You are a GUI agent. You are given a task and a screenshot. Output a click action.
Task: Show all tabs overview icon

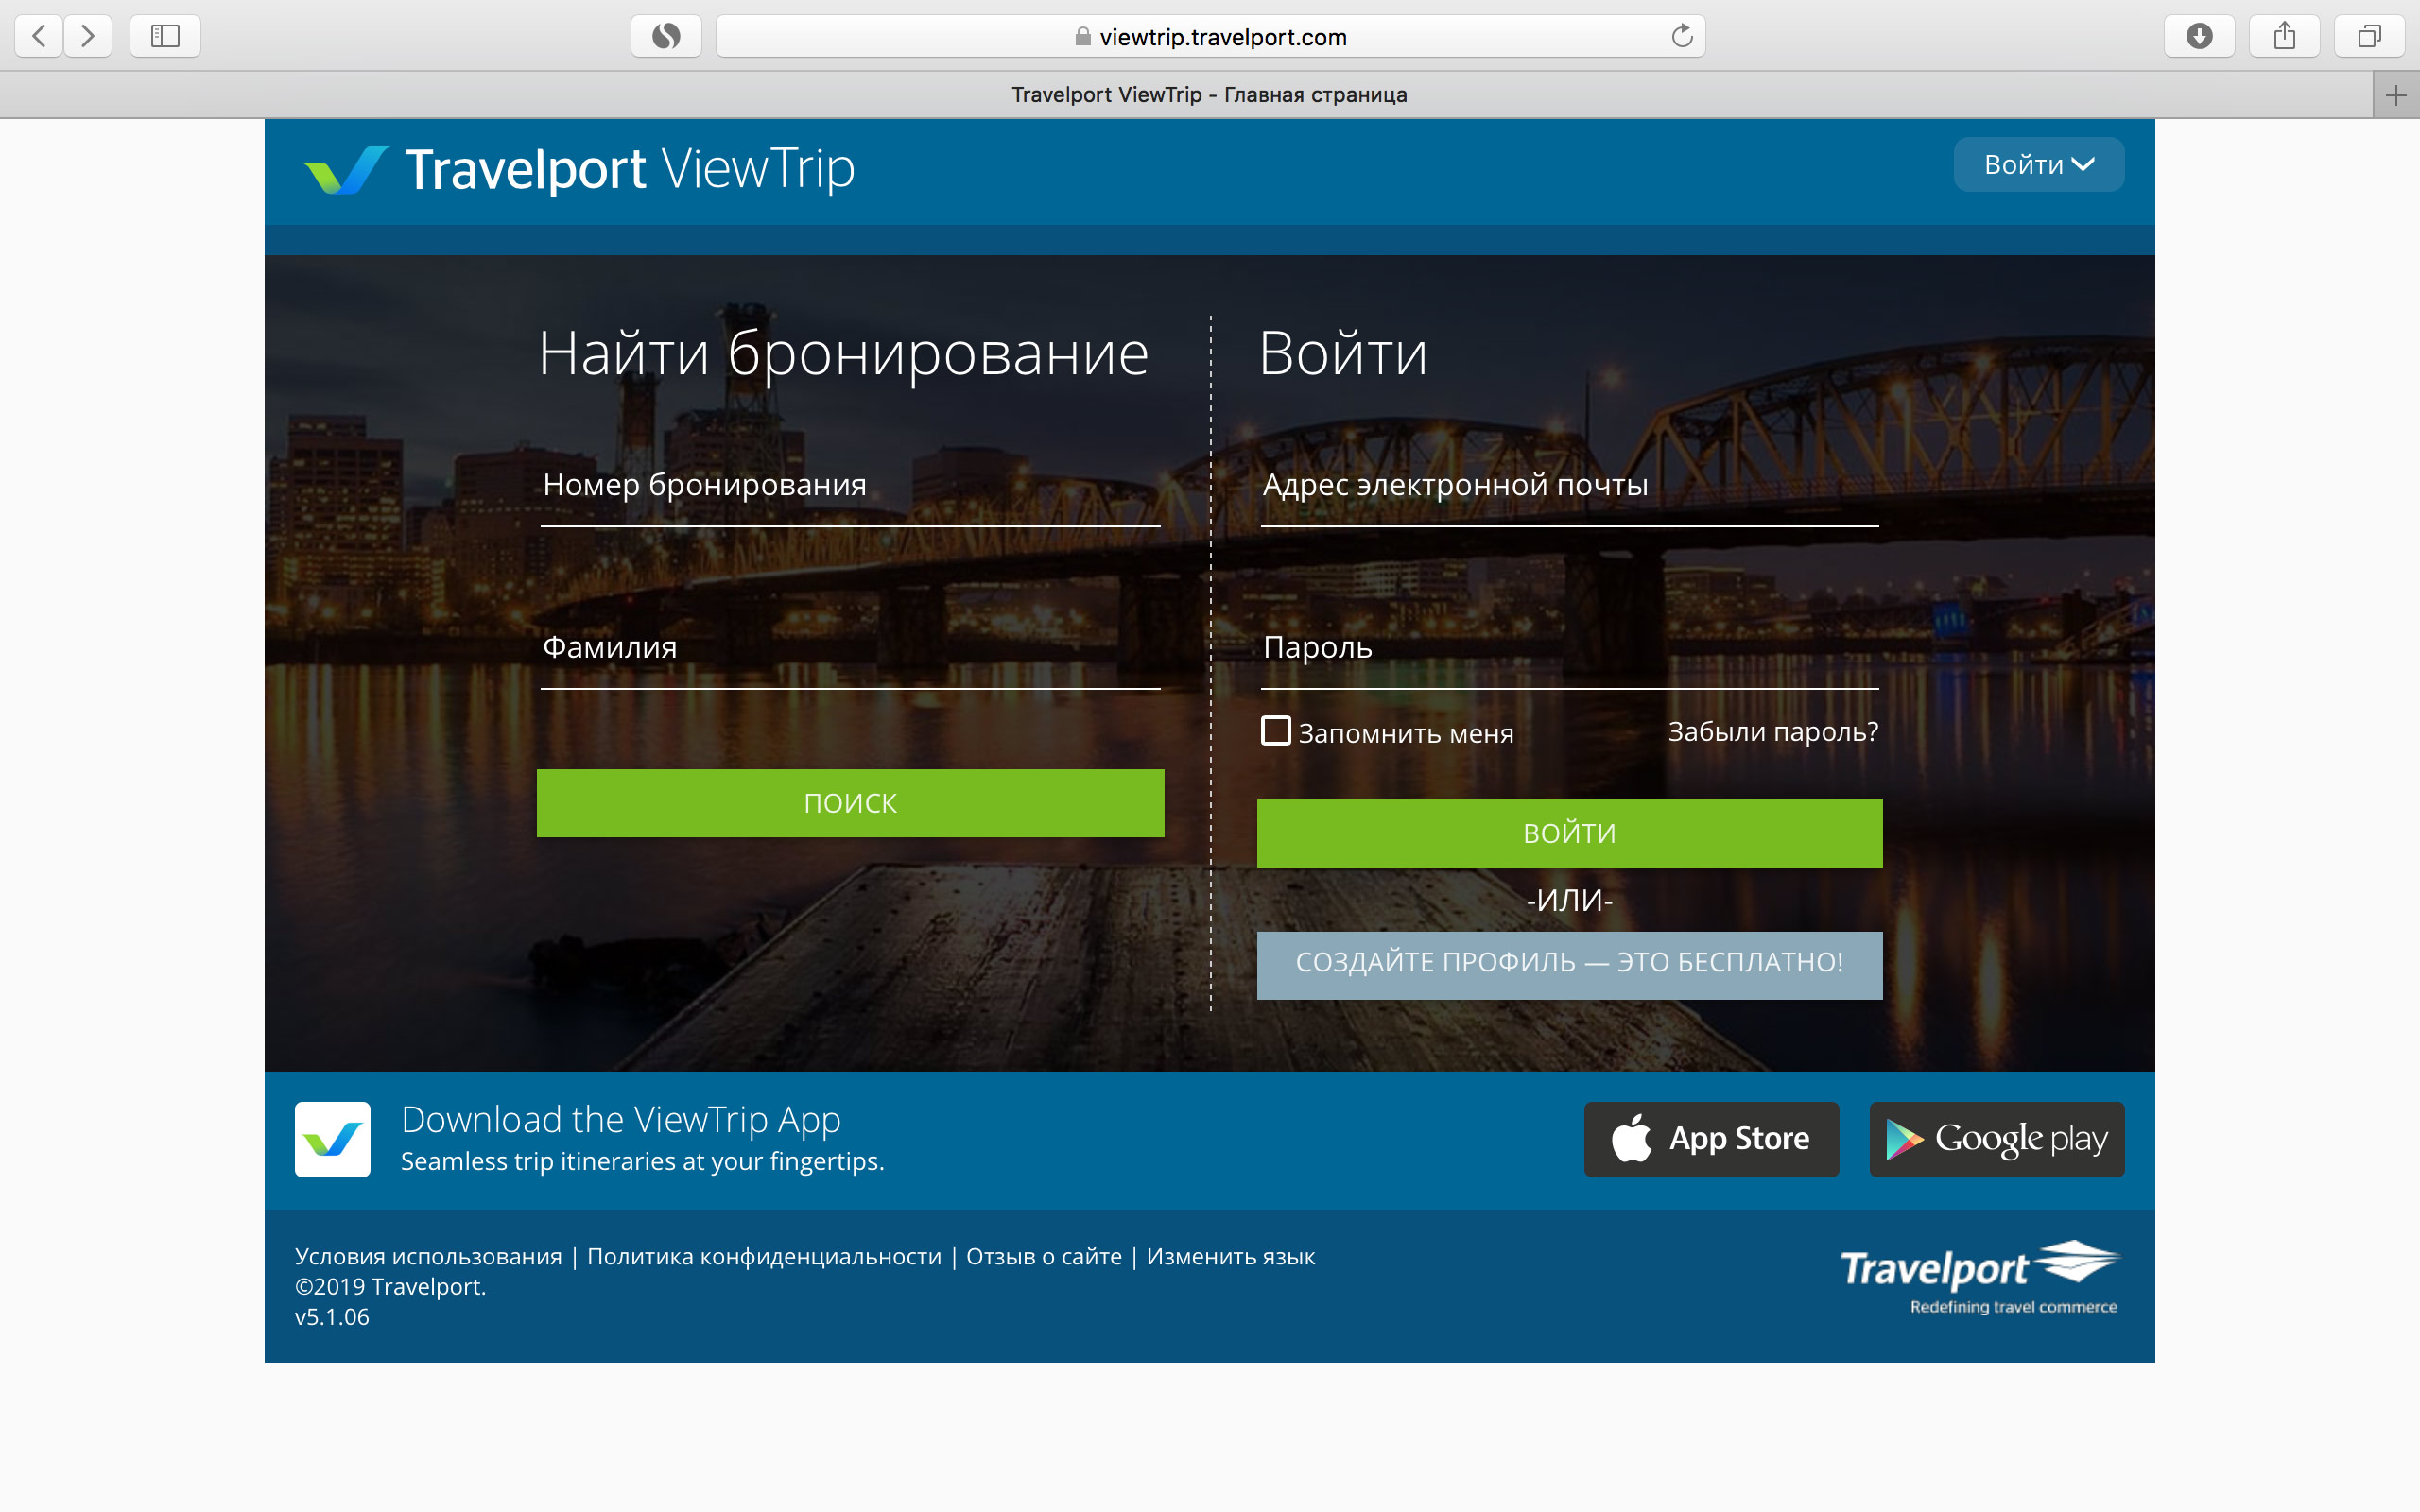coord(2369,37)
